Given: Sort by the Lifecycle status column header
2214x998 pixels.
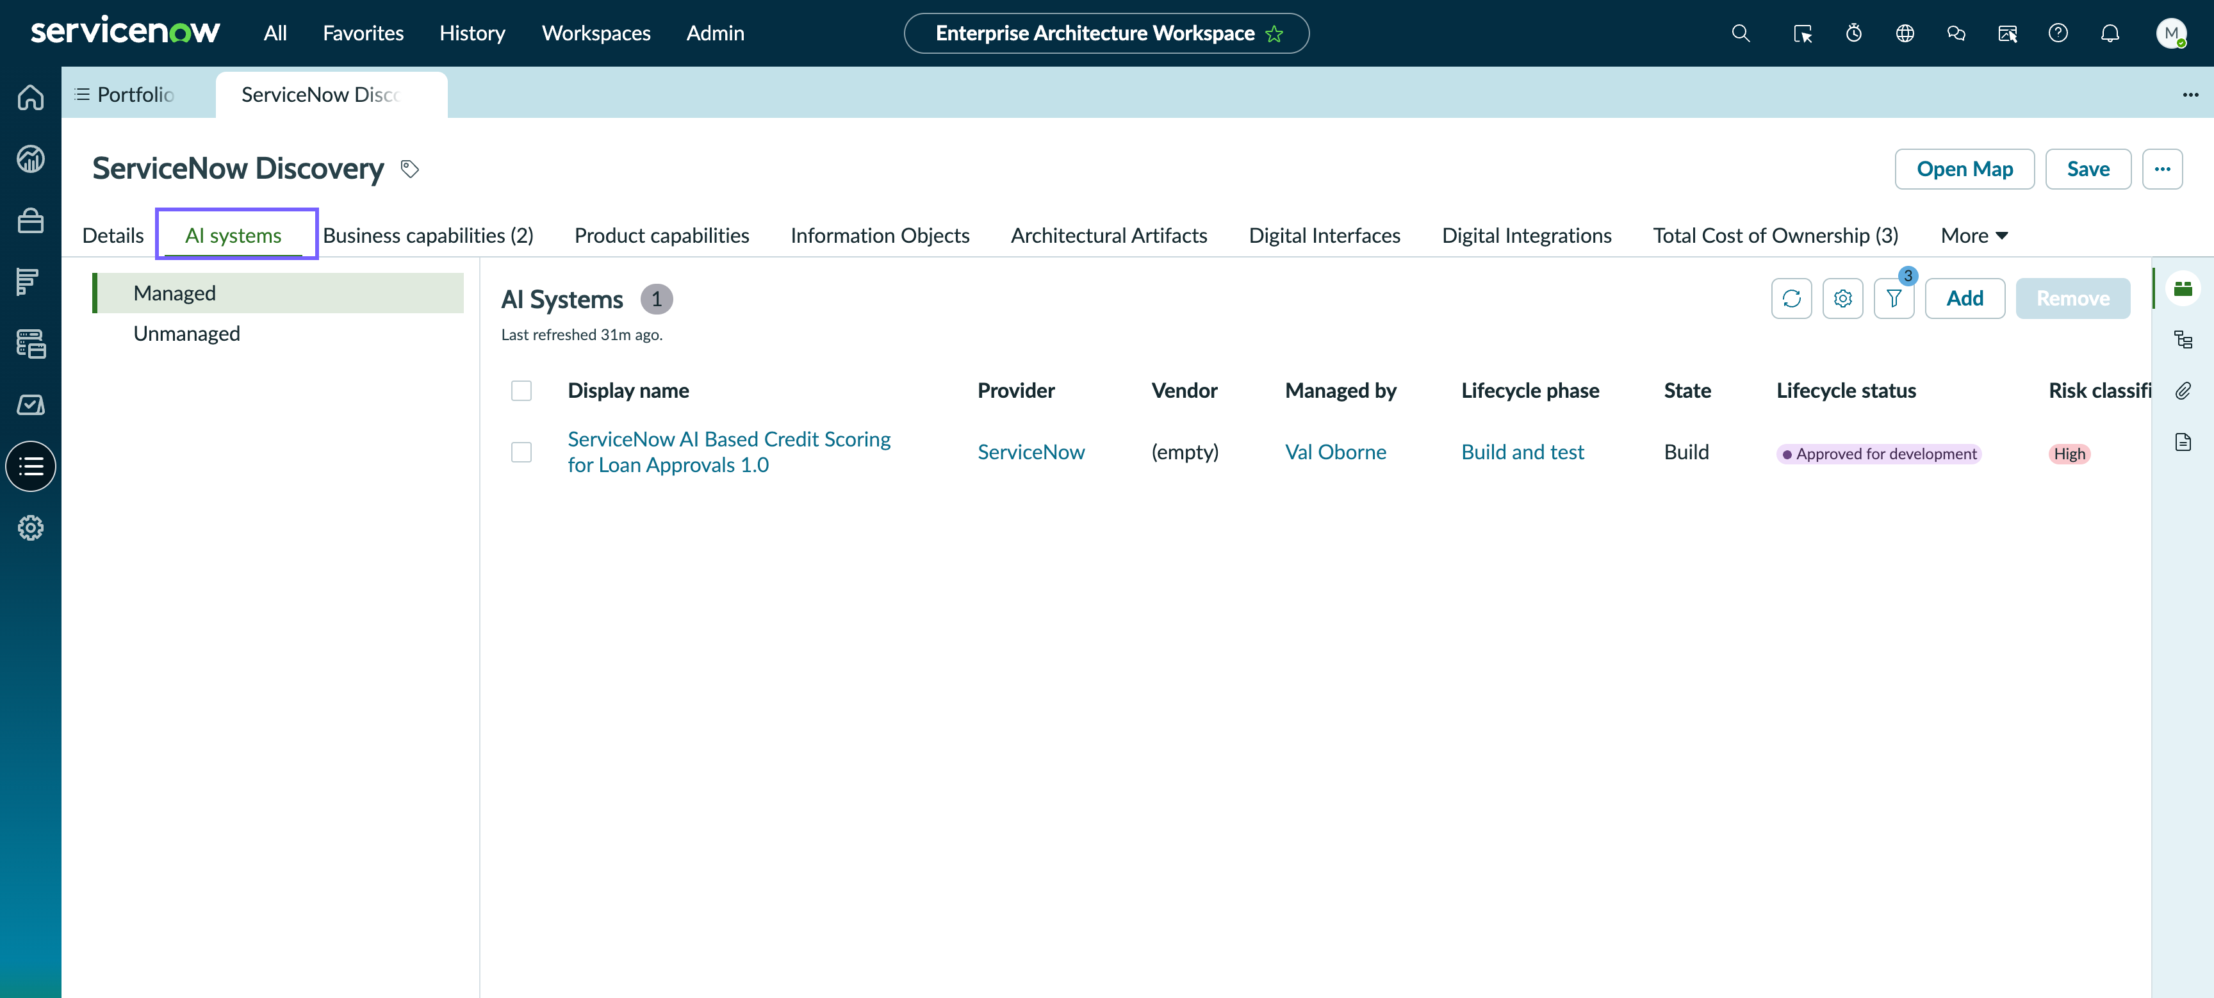Looking at the screenshot, I should [x=1845, y=391].
